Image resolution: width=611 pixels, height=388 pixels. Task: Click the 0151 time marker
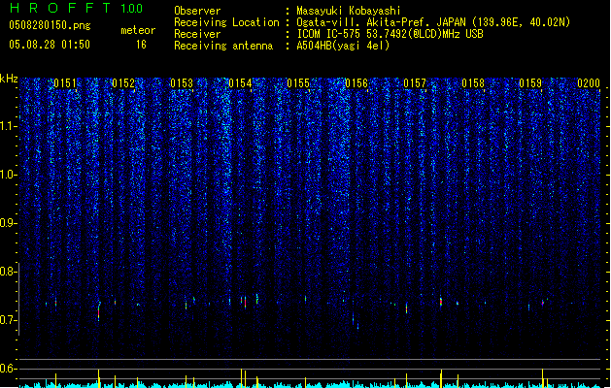[x=65, y=83]
